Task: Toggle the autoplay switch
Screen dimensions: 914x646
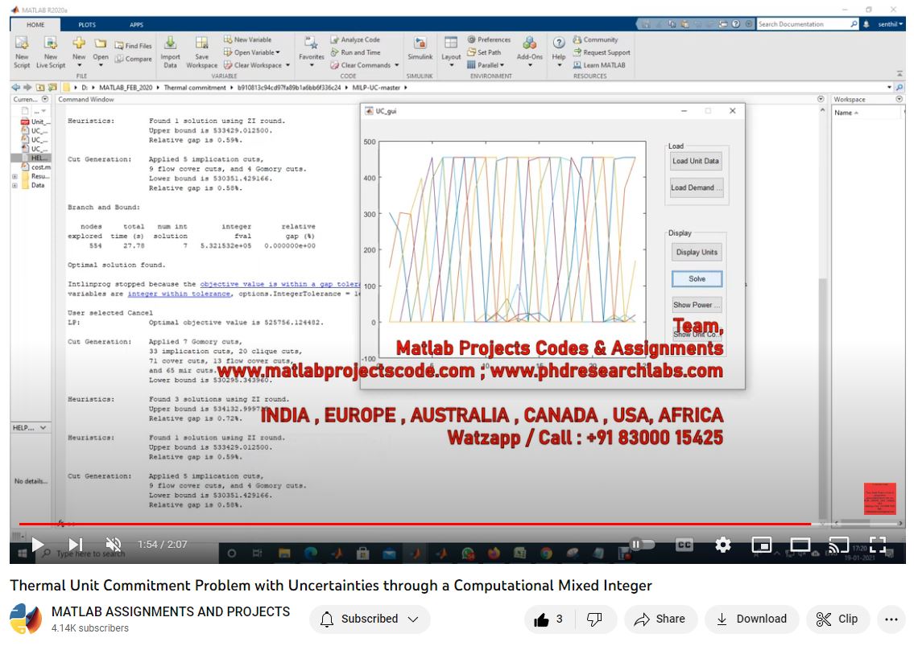Action: pos(642,545)
